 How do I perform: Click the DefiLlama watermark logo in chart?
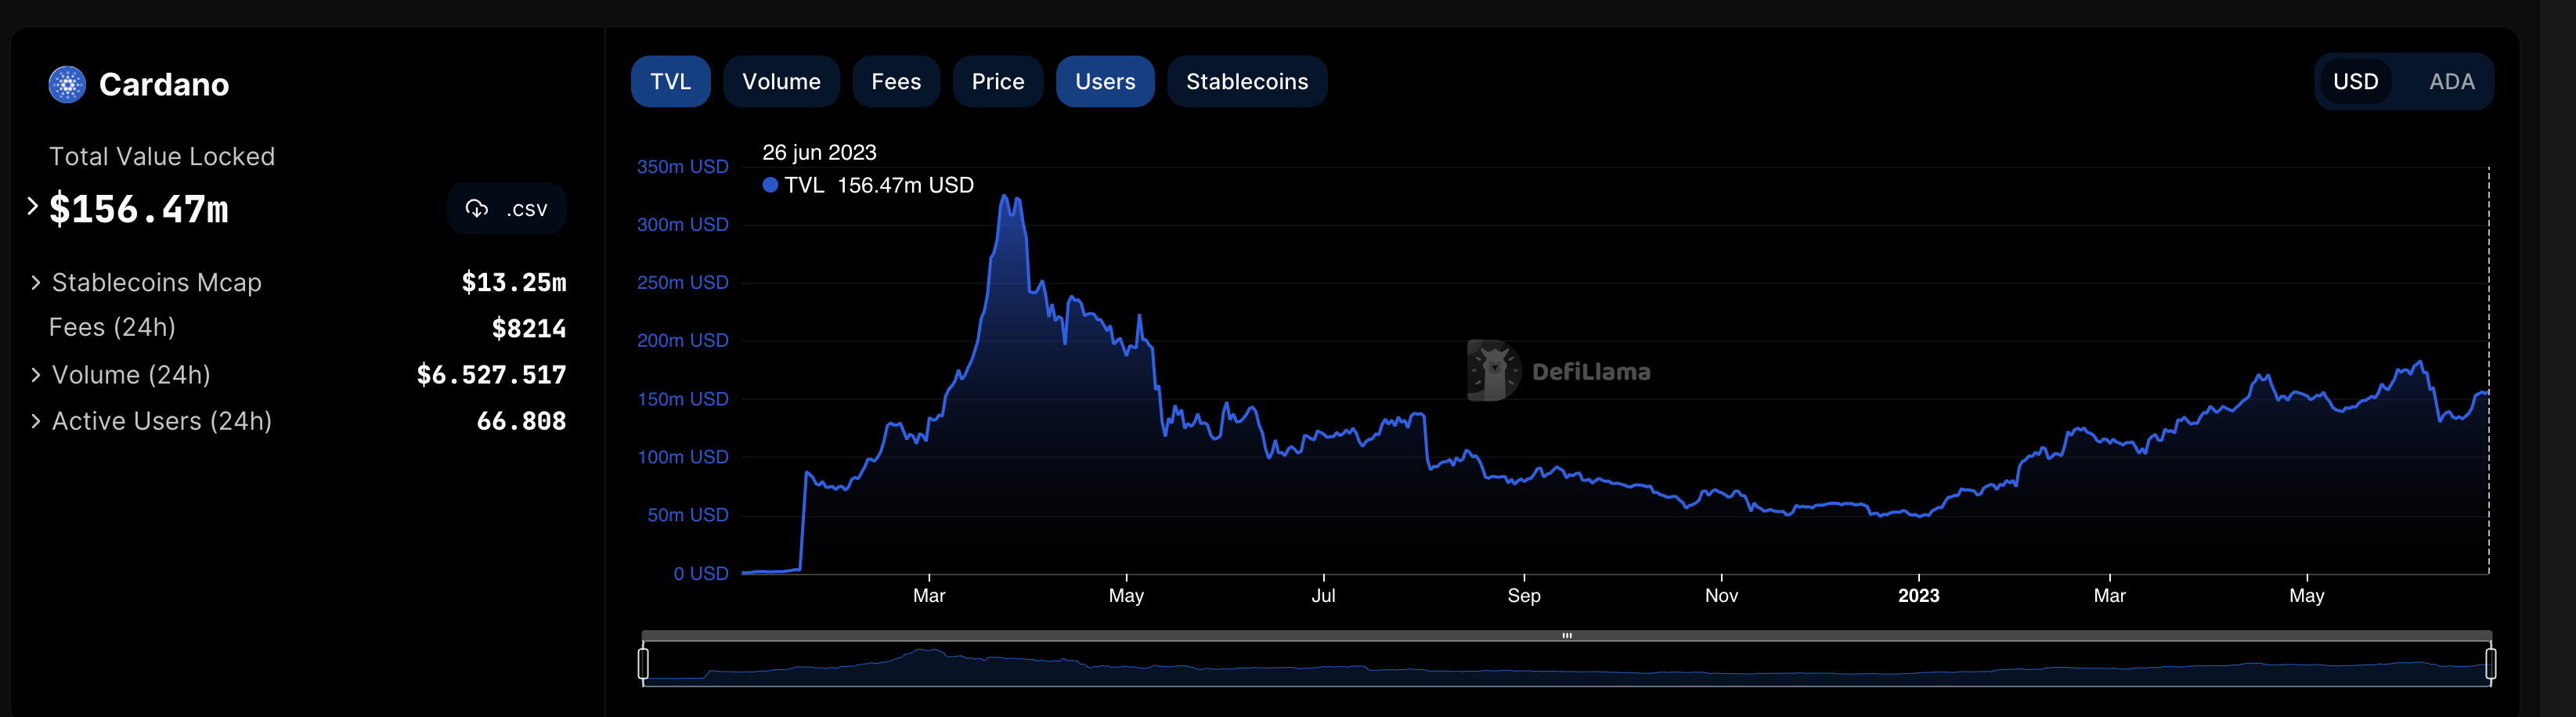[x=1493, y=371]
